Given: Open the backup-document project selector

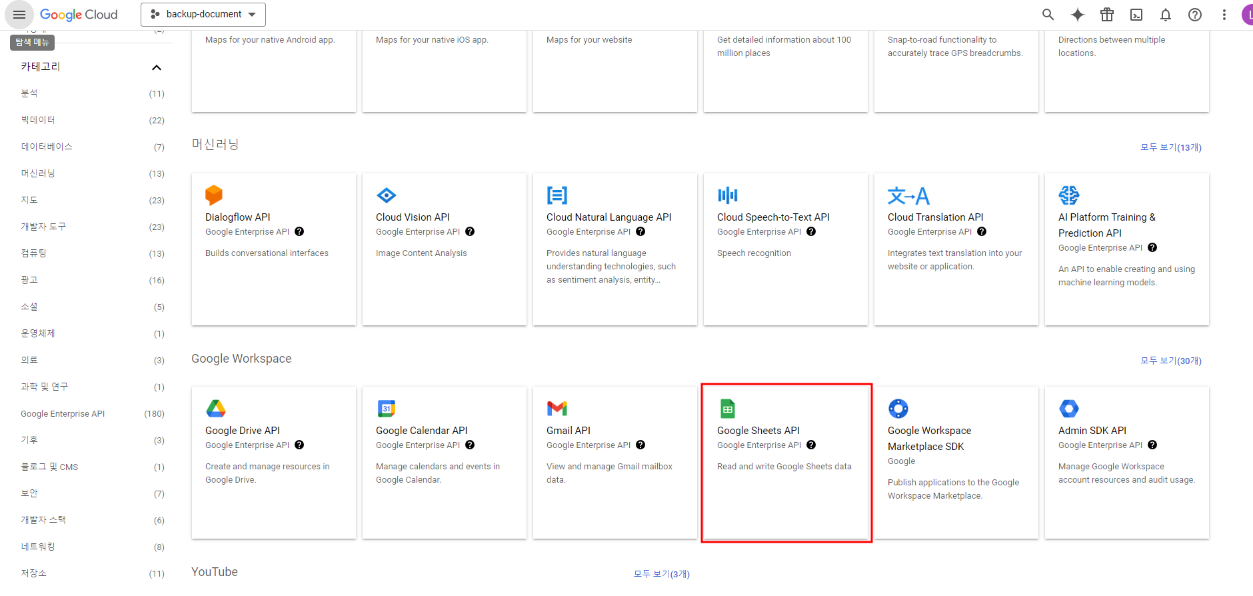Looking at the screenshot, I should (x=203, y=15).
